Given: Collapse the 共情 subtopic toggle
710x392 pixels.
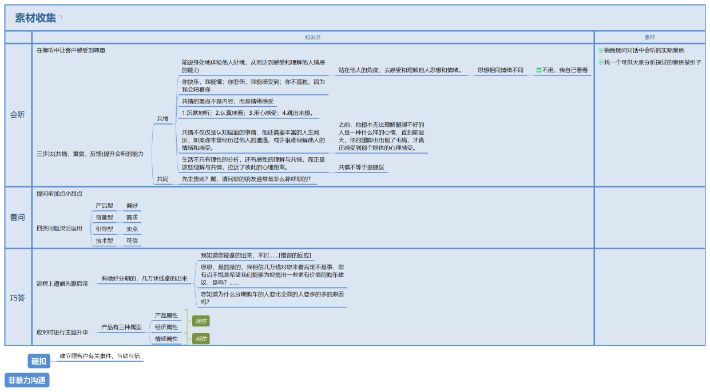Looking at the screenshot, I should [174, 119].
